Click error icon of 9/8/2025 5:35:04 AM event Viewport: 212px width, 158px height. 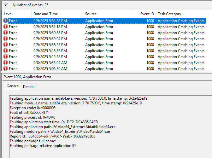(6, 62)
